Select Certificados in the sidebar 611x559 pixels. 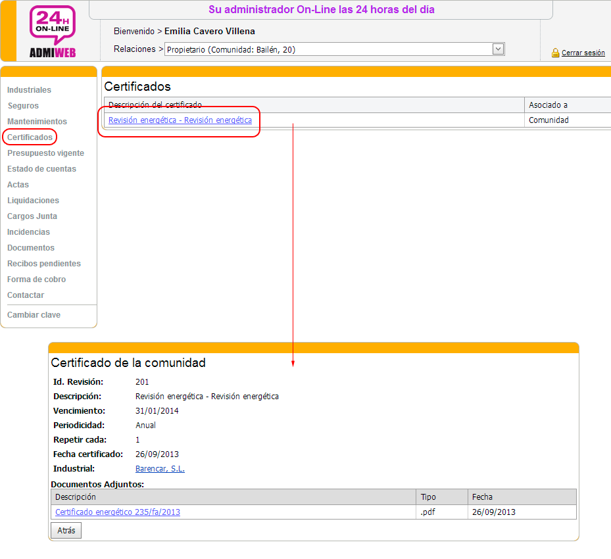[30, 137]
